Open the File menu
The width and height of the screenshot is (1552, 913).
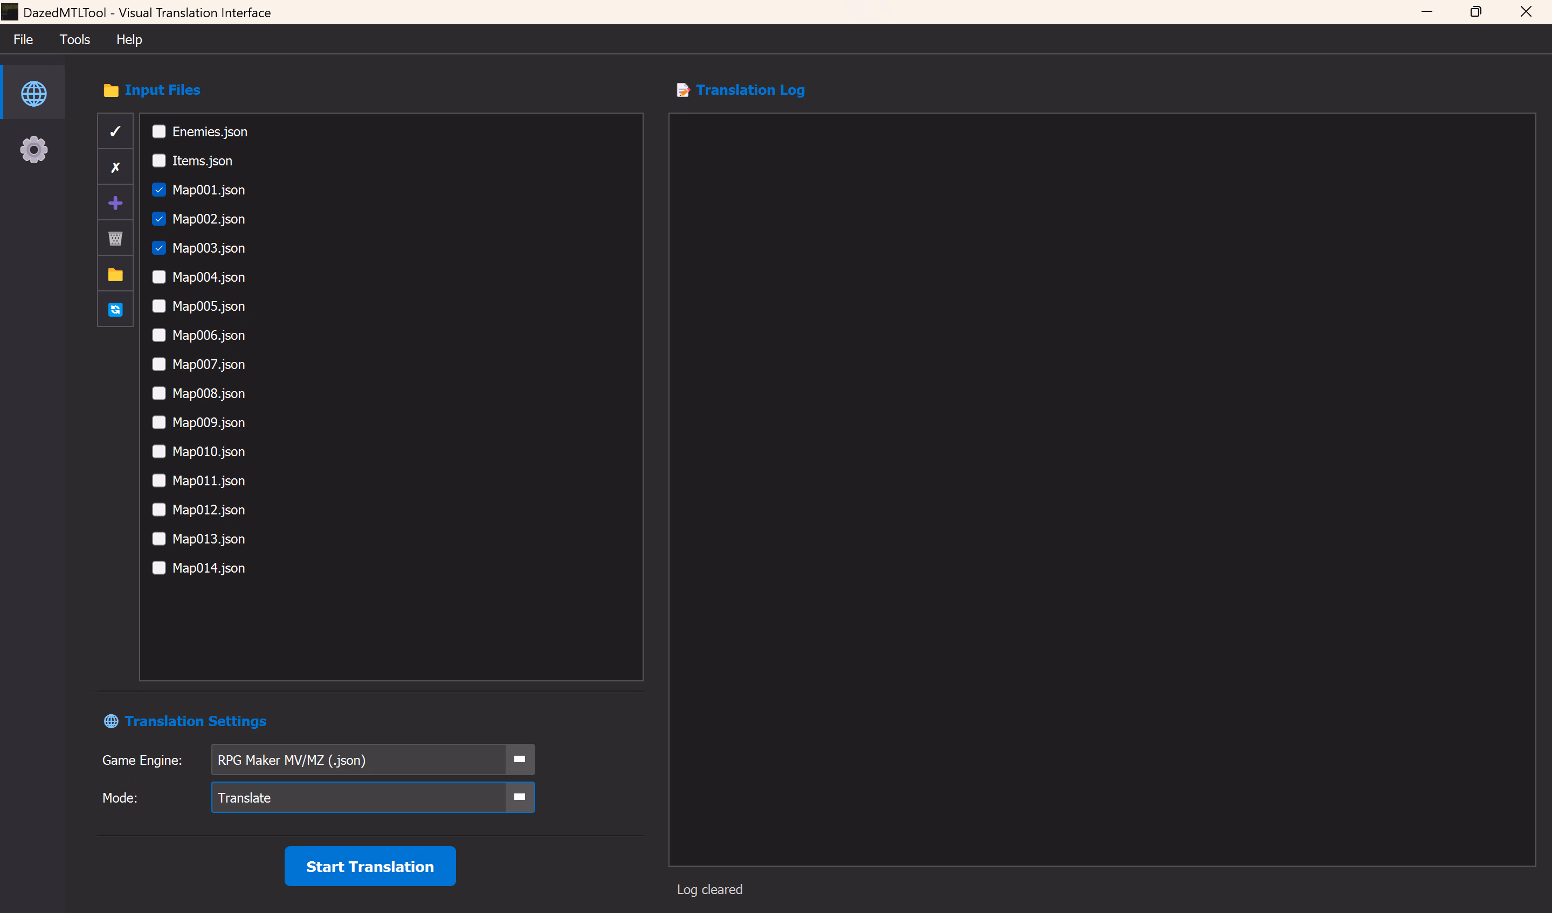pyautogui.click(x=23, y=39)
